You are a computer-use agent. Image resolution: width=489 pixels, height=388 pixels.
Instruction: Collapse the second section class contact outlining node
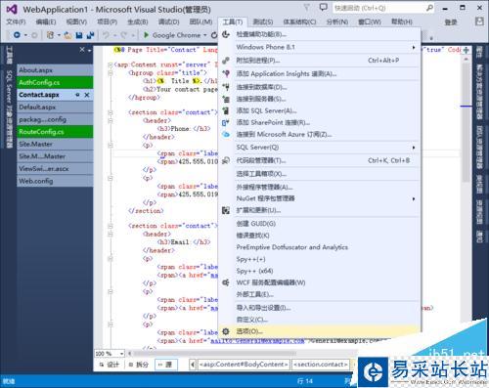coord(111,226)
